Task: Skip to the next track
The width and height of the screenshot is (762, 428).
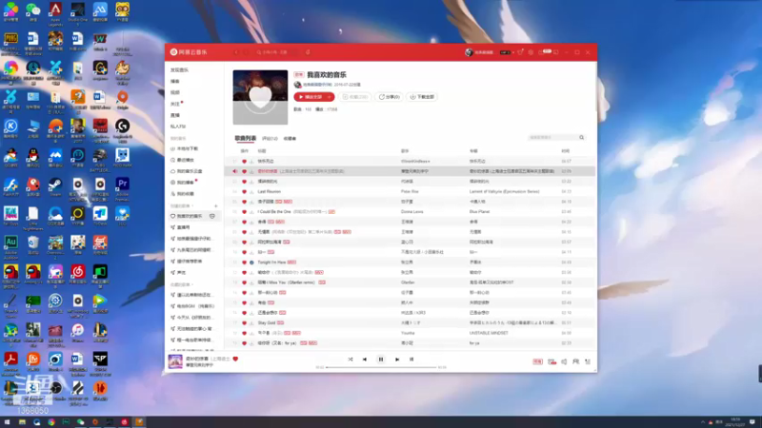Action: point(397,360)
